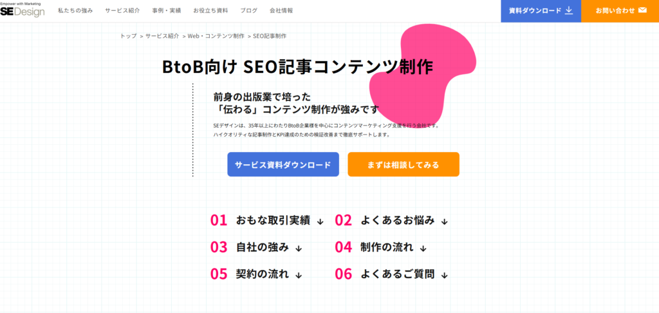Open 会社情報 menu
Image resolution: width=659 pixels, height=313 pixels.
pos(281,11)
